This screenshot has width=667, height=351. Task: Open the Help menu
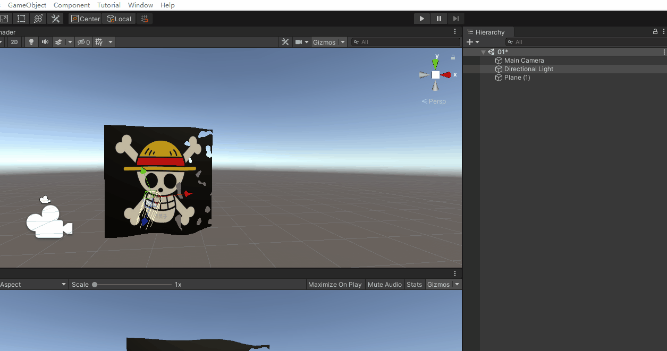pyautogui.click(x=167, y=5)
